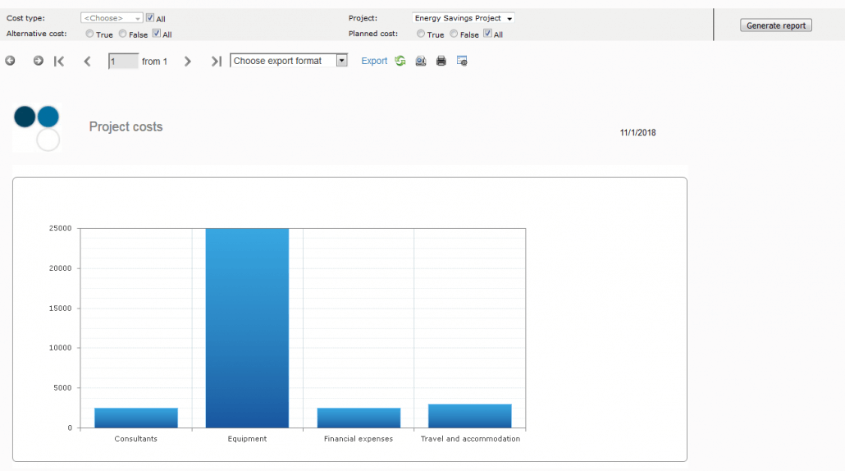Click the page number input field
845x471 pixels.
click(123, 61)
